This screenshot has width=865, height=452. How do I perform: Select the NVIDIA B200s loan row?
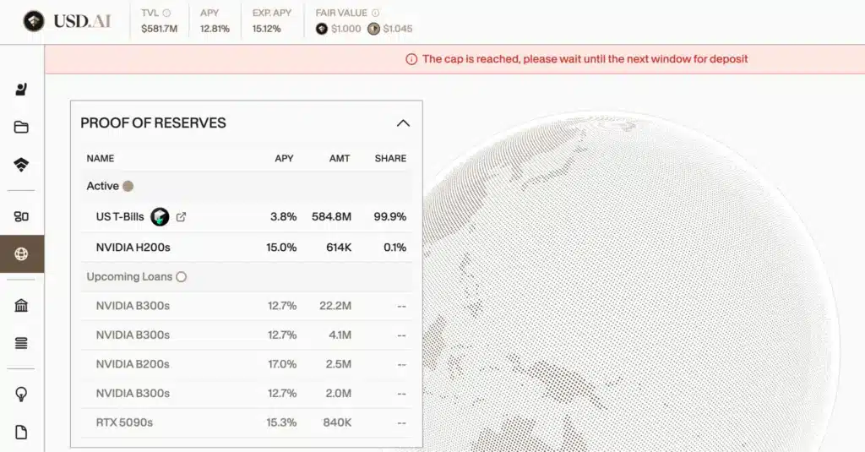coord(246,364)
